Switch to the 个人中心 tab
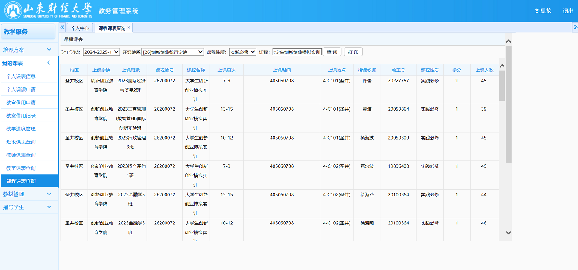Image resolution: width=578 pixels, height=270 pixels. tap(80, 28)
